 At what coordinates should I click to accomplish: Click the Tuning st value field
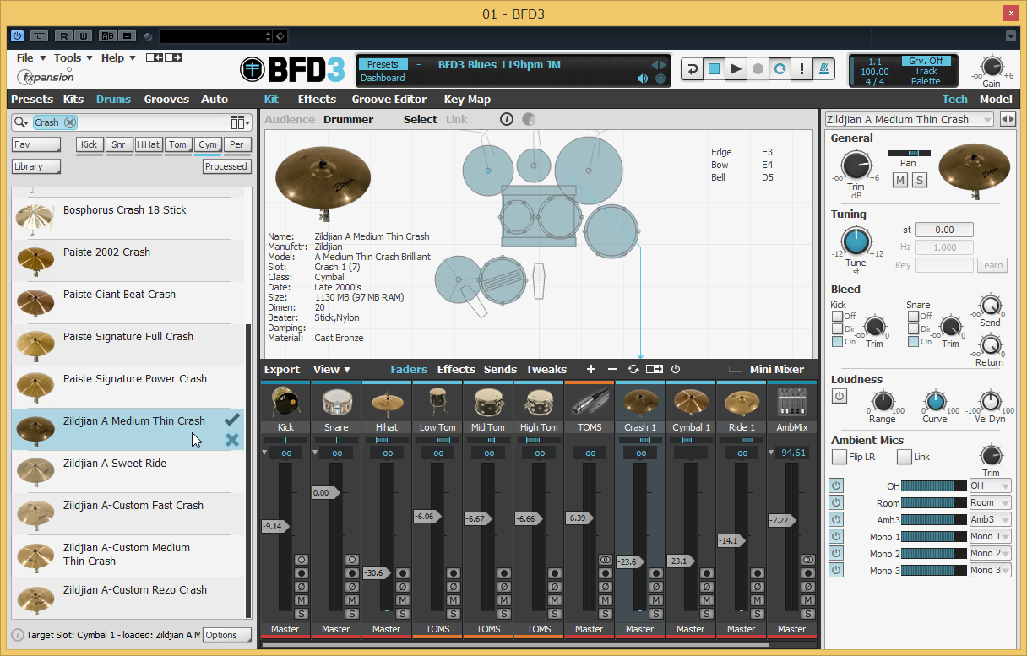tap(944, 230)
